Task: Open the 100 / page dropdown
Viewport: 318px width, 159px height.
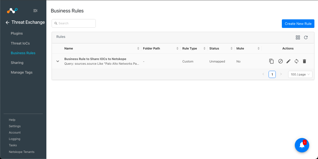Action: click(x=300, y=74)
